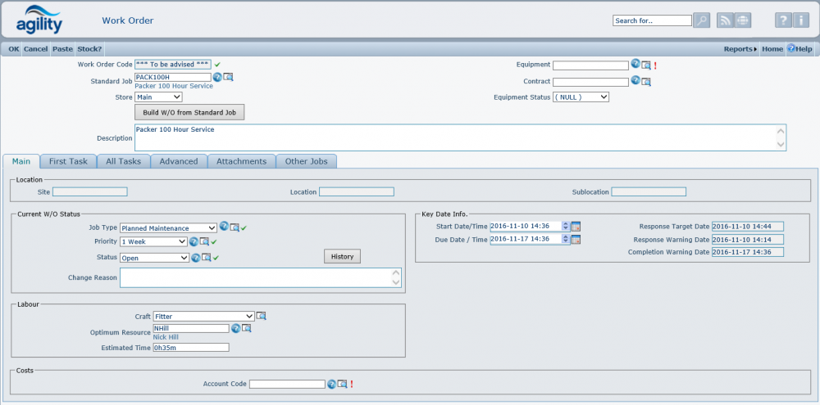820x405 pixels.
Task: Click the help icon next to Equipment
Action: [x=635, y=65]
